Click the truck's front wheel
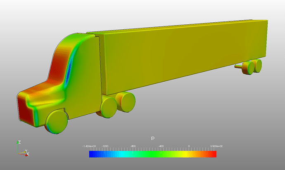This screenshot has height=170, width=285. (x=56, y=122)
